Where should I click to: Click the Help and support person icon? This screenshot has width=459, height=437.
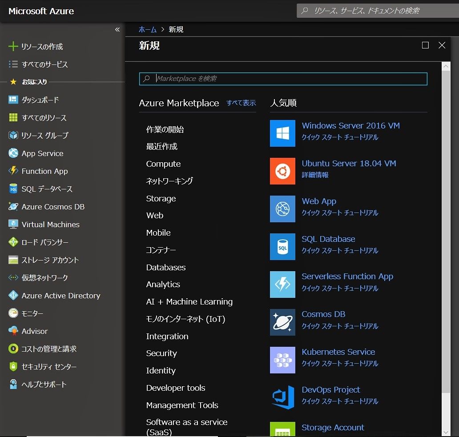tap(13, 384)
